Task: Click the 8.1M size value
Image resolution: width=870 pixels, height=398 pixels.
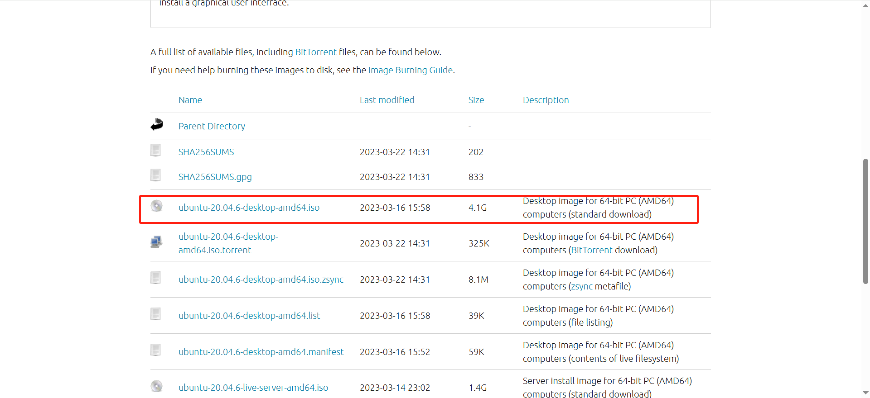Action: tap(478, 280)
